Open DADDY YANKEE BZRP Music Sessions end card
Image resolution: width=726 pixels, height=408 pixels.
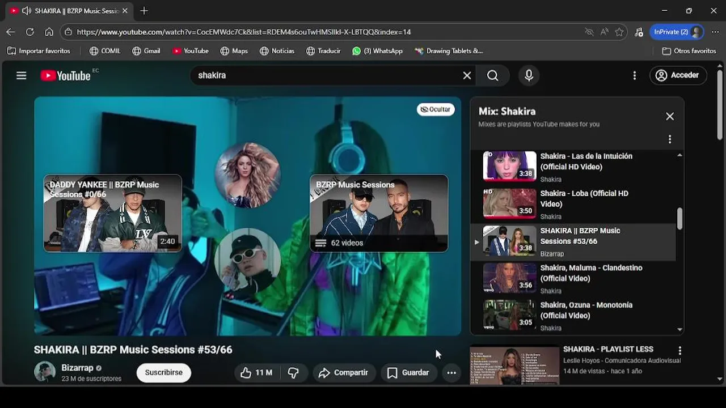click(113, 213)
